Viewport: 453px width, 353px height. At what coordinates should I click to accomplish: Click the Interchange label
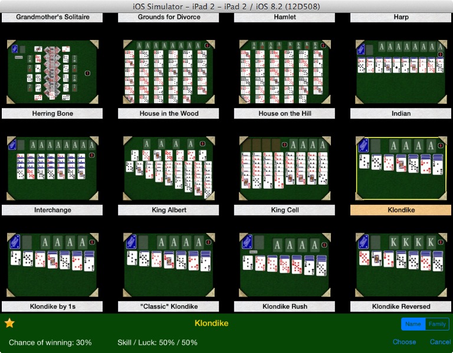[x=52, y=210]
